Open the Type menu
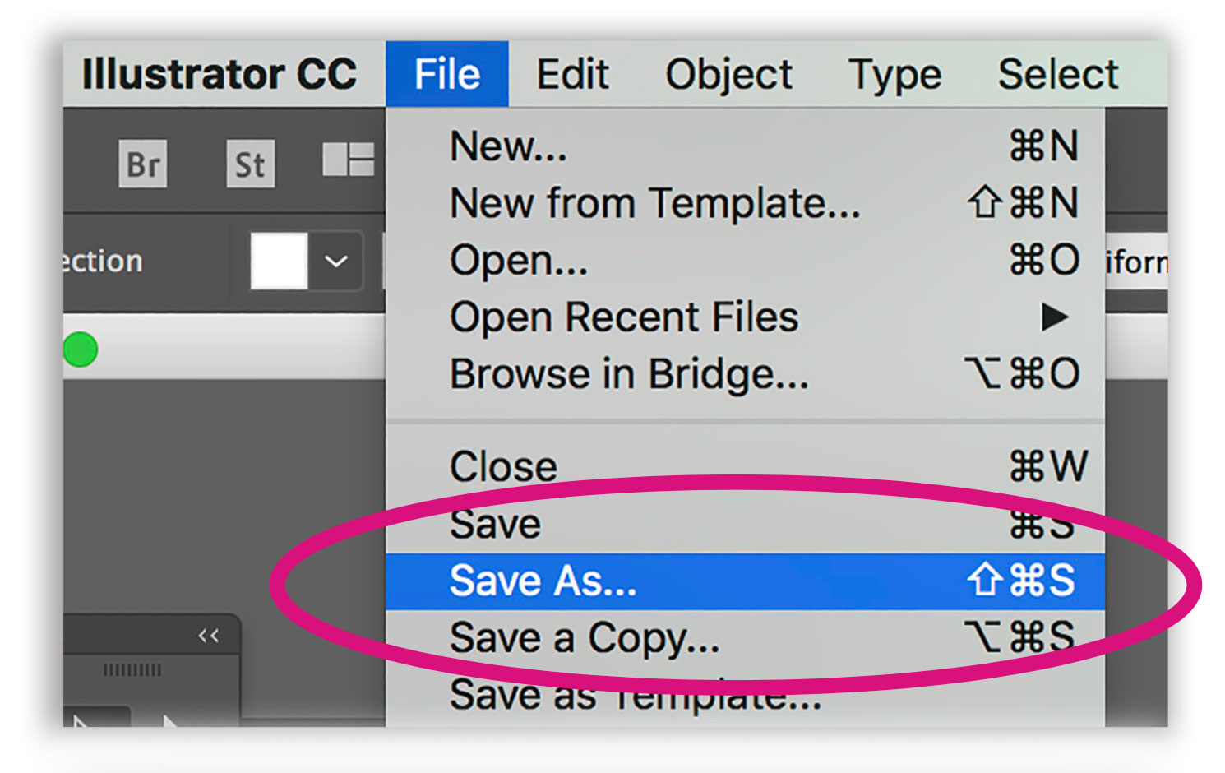 coord(894,74)
